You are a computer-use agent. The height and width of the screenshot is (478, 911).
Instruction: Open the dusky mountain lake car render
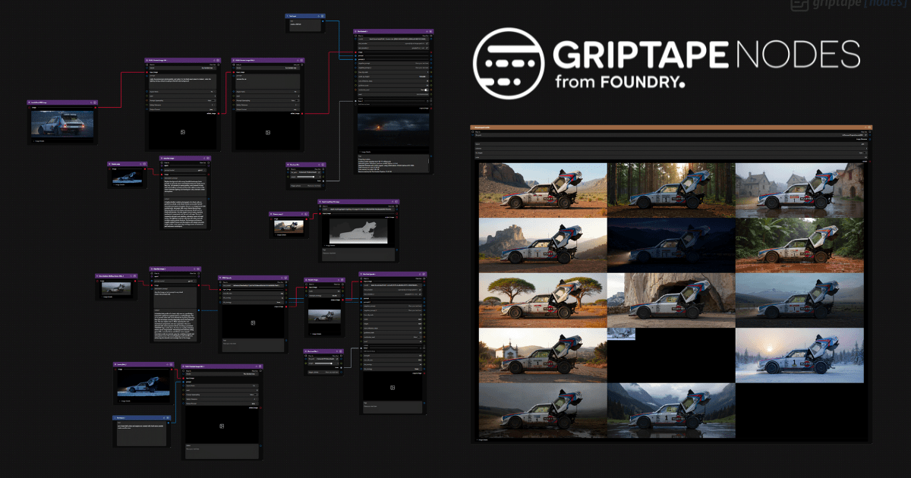pos(800,300)
